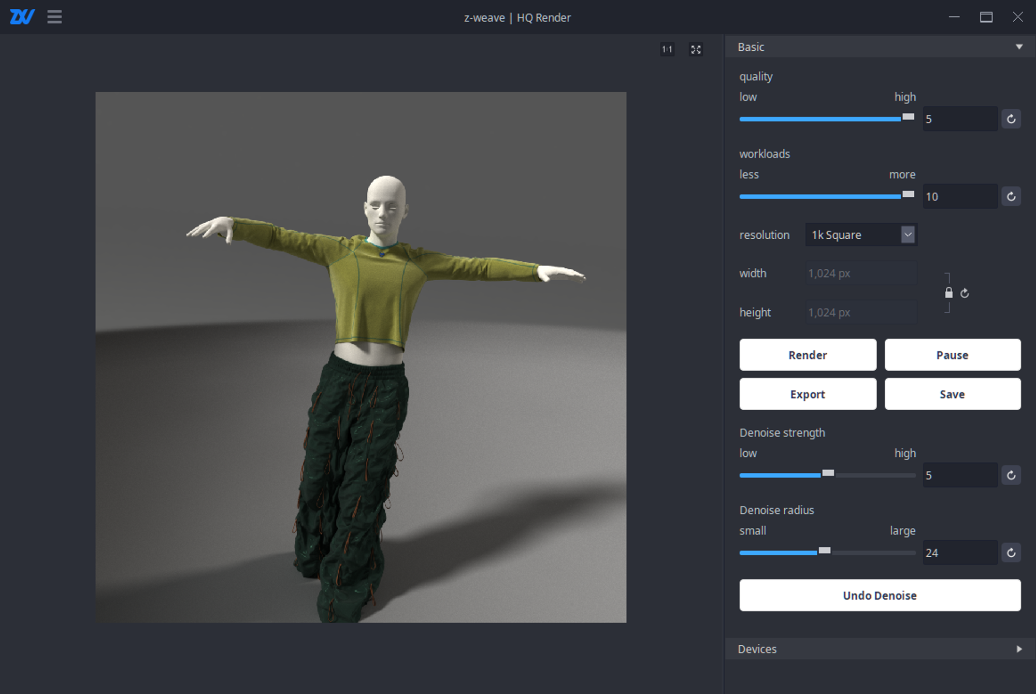1036x694 pixels.
Task: Fit the render to the window
Action: pos(696,50)
